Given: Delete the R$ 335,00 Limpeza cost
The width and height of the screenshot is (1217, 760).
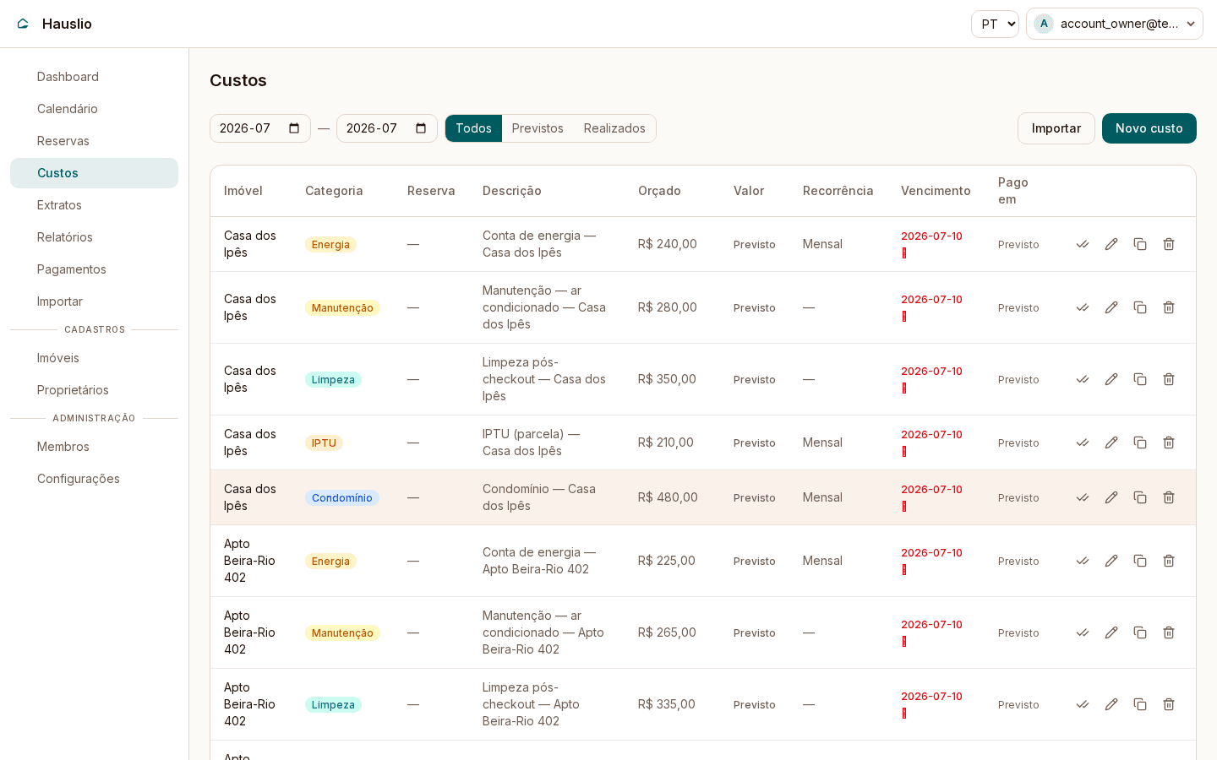Looking at the screenshot, I should point(1169,704).
